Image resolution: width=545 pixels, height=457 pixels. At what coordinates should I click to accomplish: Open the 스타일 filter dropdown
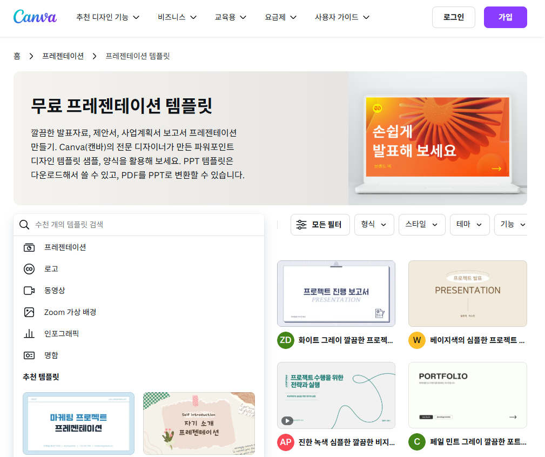coord(422,225)
